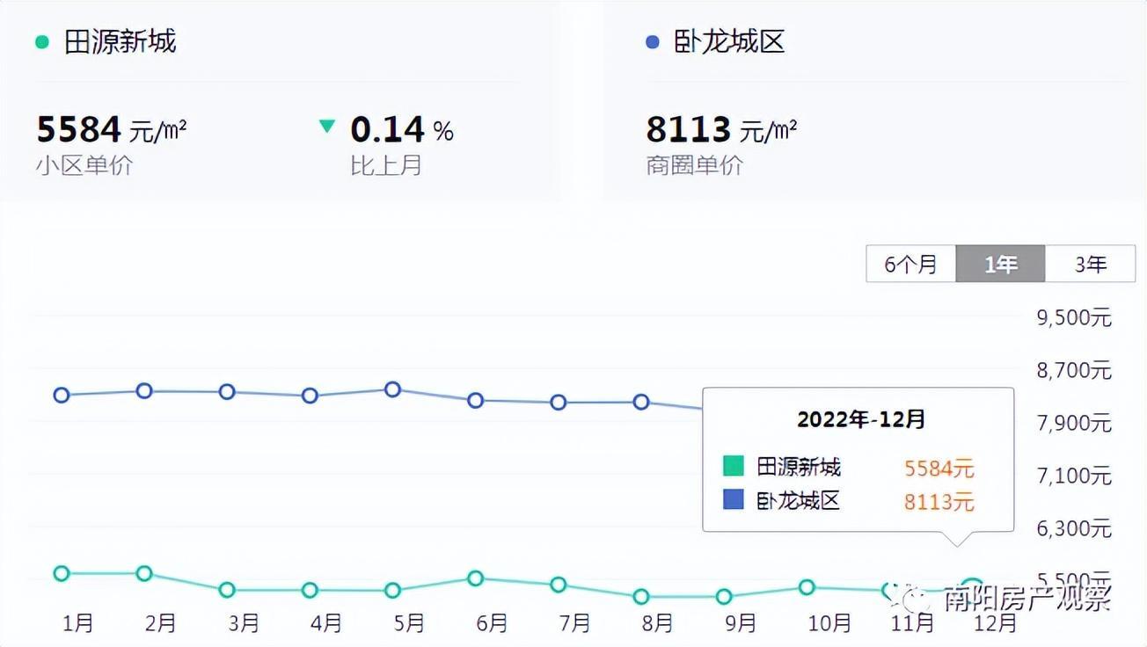
Task: Click the WeChat logo in the watermark
Action: pos(912,598)
